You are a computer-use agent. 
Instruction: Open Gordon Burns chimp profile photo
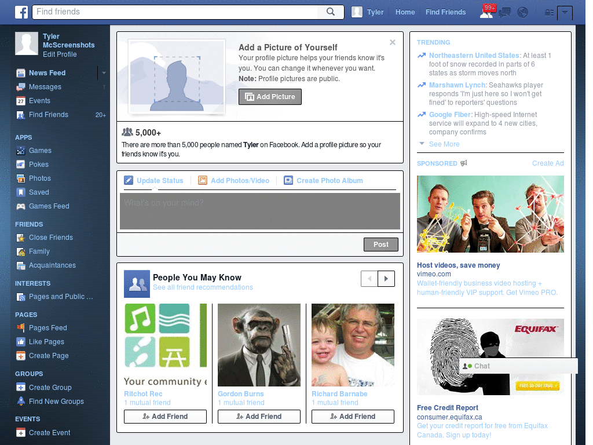tap(259, 345)
